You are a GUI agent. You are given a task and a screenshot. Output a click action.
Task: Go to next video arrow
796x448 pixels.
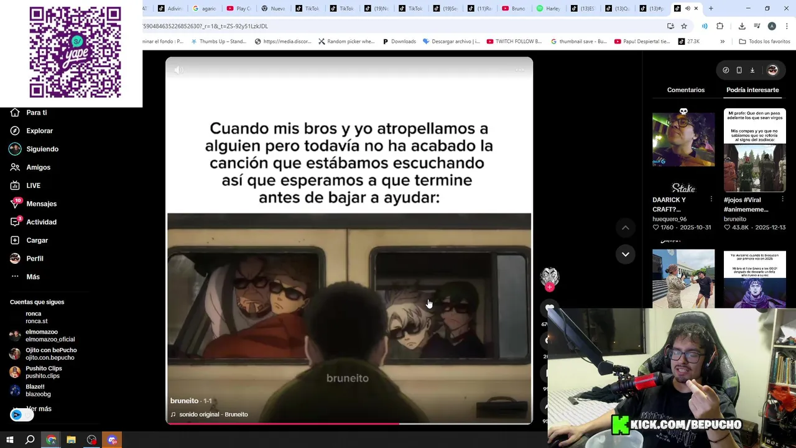click(x=626, y=254)
